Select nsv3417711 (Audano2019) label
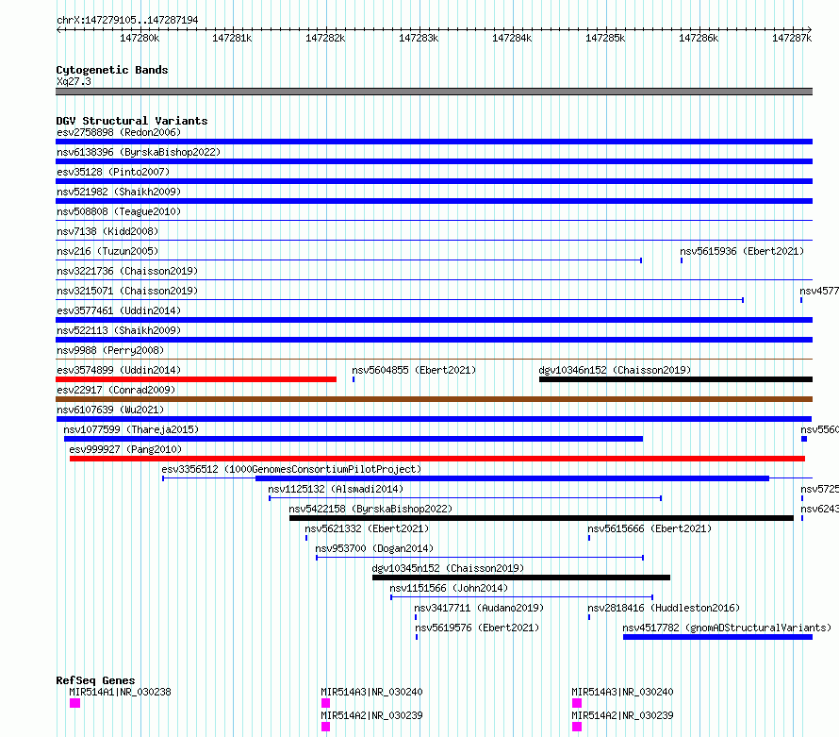The height and width of the screenshot is (737, 839). [x=479, y=608]
